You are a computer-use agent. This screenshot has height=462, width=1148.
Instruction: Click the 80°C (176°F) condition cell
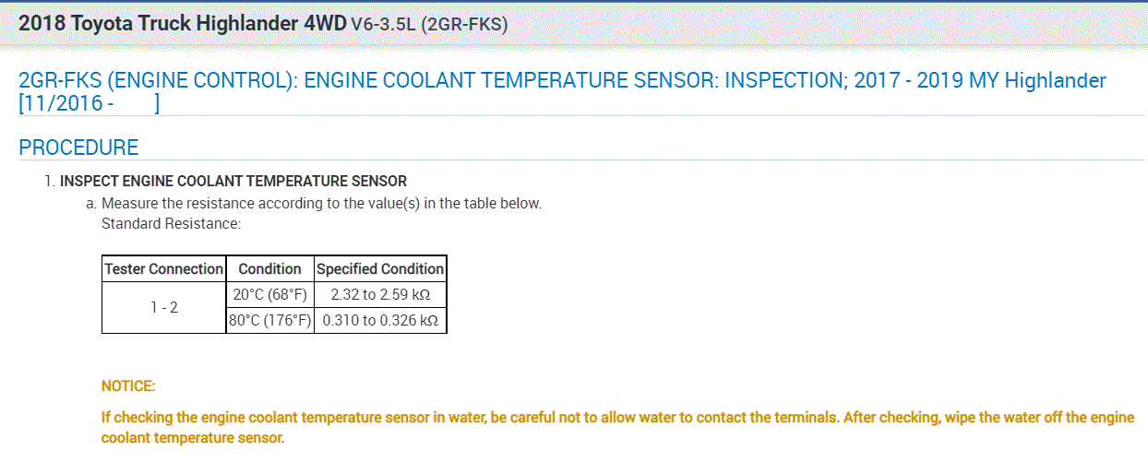click(x=269, y=321)
